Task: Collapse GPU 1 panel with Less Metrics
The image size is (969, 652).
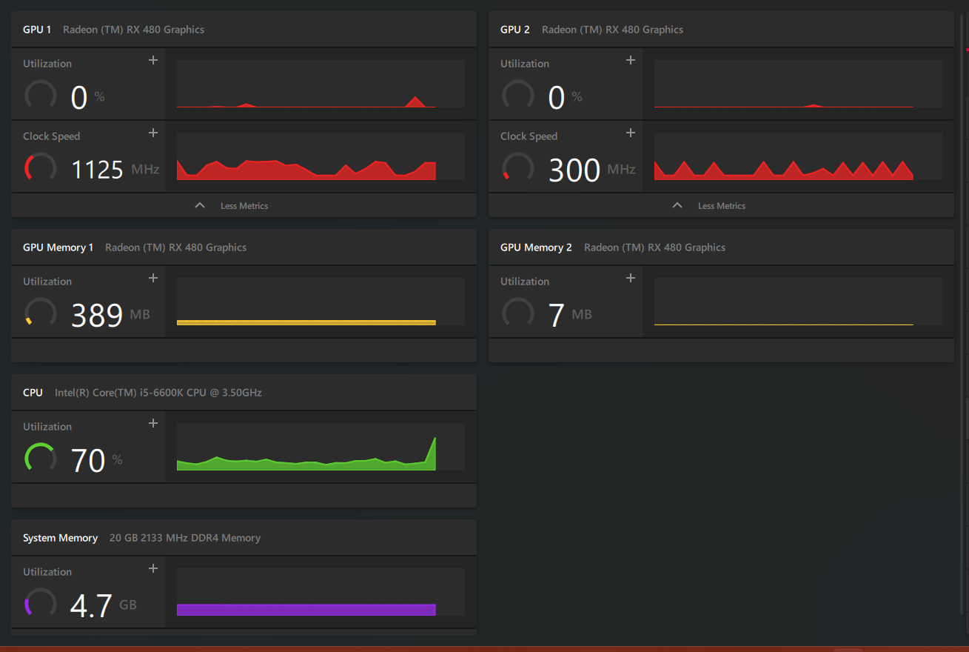Action: pyautogui.click(x=244, y=205)
